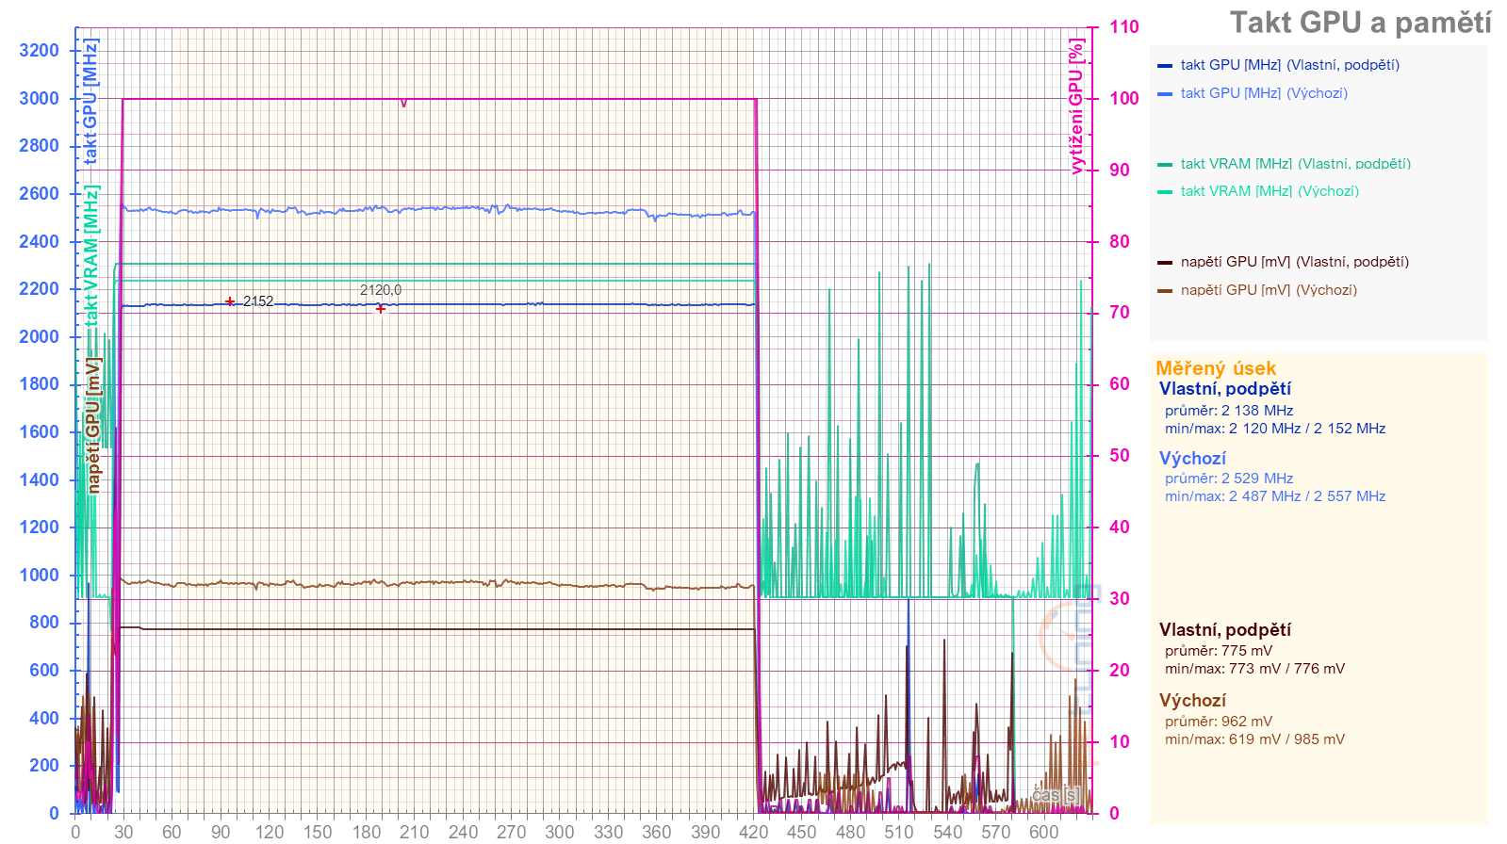Click the takt GPU [MHz] axis label
Image resolution: width=1507 pixels, height=844 pixels.
(x=90, y=102)
